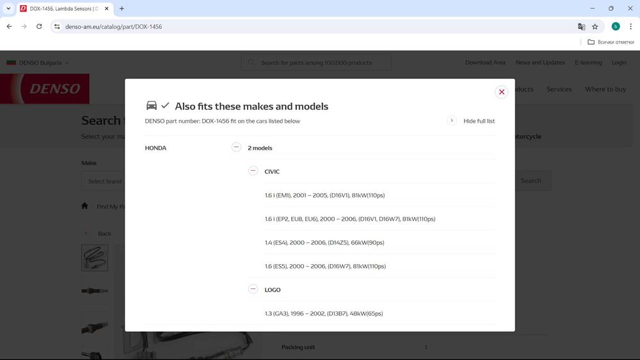Select Civic 1.6 i (EP2, EU8, EU6) entry
640x360 pixels.
350,219
